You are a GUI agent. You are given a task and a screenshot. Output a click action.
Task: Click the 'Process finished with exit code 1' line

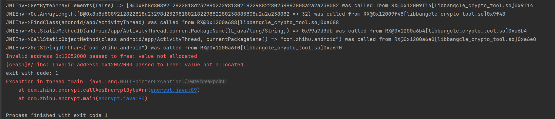(57, 115)
